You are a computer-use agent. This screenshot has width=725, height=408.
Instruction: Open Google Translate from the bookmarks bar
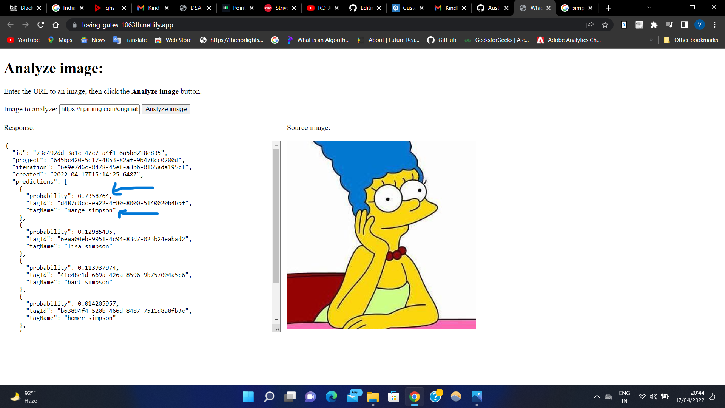coord(130,40)
